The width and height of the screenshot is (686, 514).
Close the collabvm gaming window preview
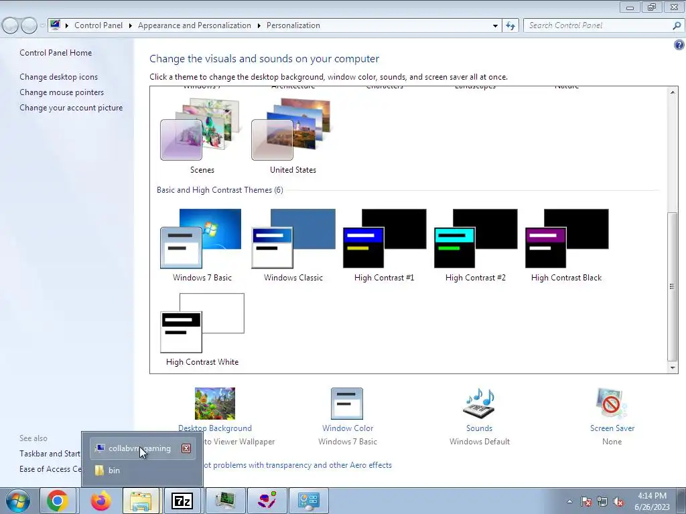tap(186, 448)
